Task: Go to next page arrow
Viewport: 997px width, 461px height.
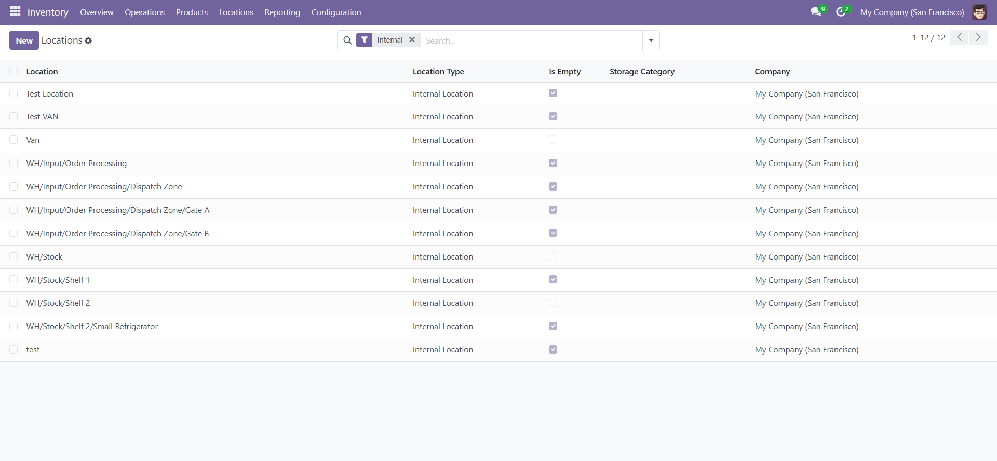Action: (x=978, y=37)
